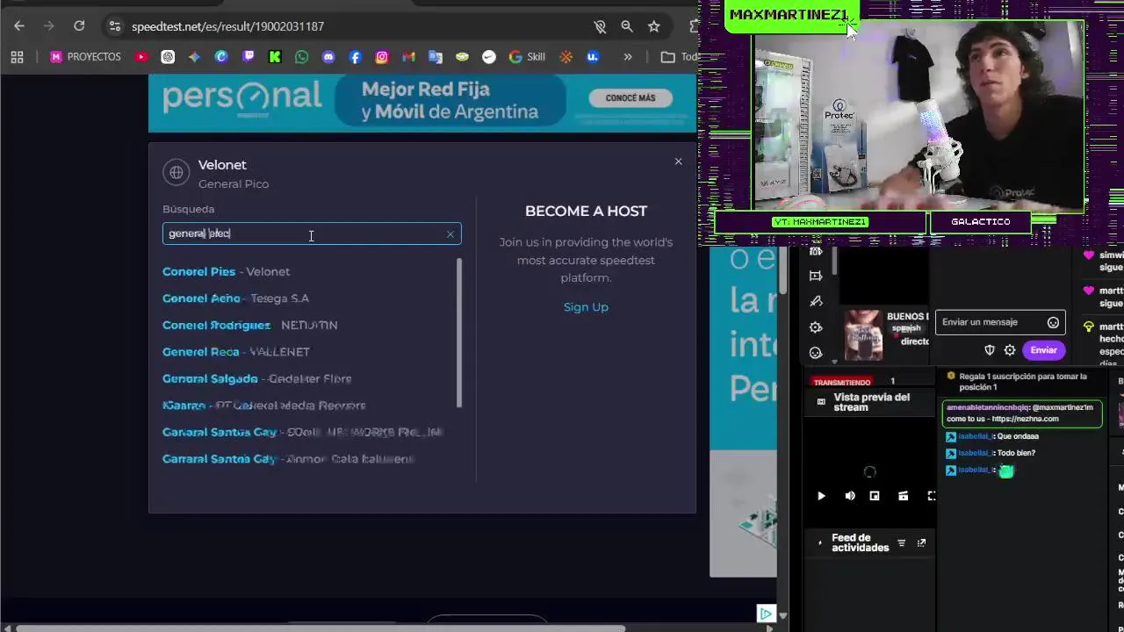
Task: Open the chat settings gear icon
Action: 1010,350
